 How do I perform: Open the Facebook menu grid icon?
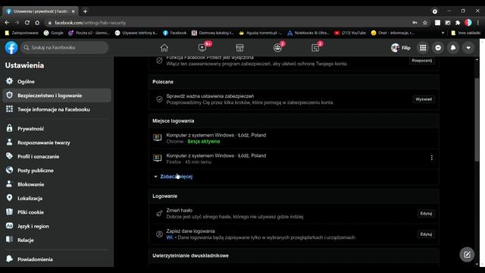(423, 48)
